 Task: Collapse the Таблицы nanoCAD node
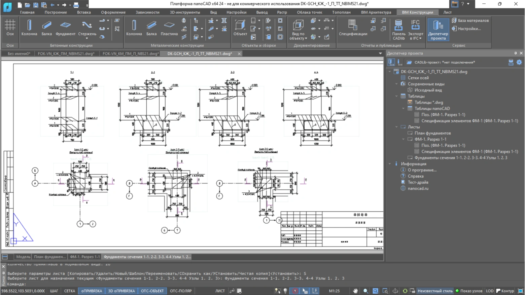coord(403,109)
